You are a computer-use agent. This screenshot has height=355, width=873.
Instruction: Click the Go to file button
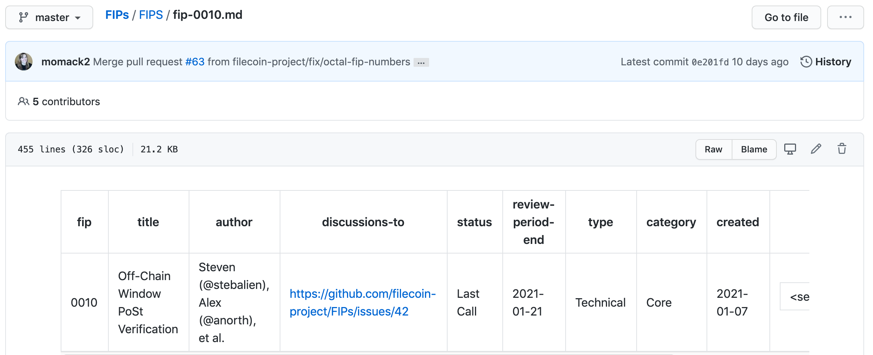[786, 17]
